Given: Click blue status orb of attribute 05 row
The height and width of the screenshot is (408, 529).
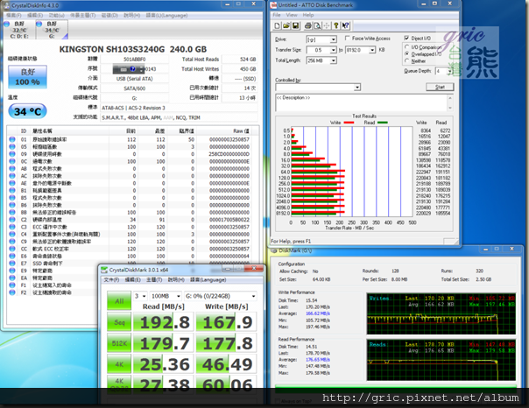Looking at the screenshot, I should click(x=12, y=147).
